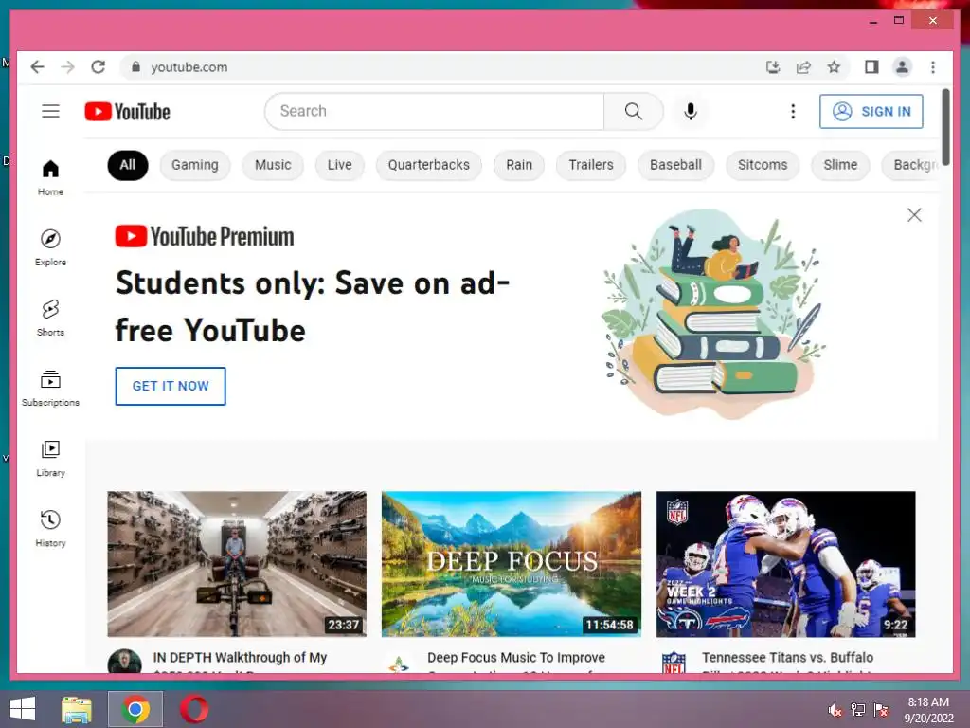Bookmark this page with the star icon
Viewport: 970px width, 728px height.
pos(834,67)
